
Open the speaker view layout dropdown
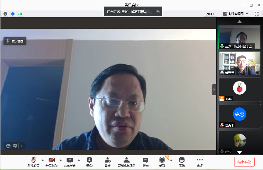pos(236,14)
